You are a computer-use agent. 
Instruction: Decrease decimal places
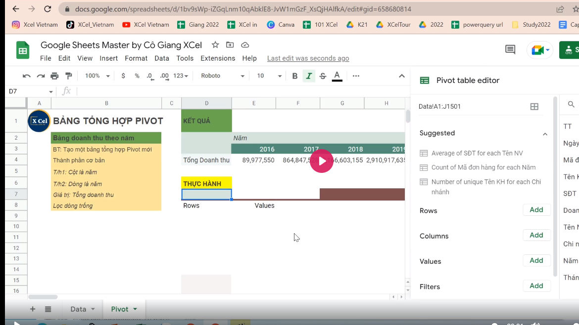click(x=150, y=76)
